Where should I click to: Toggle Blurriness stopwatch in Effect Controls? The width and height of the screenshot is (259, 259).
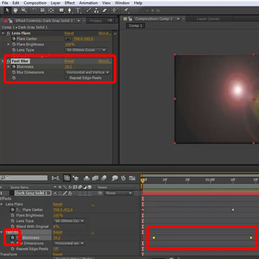click(14, 67)
